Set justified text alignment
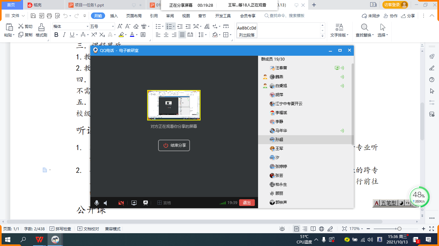Screen dimensions: 439x246 (x=182, y=35)
